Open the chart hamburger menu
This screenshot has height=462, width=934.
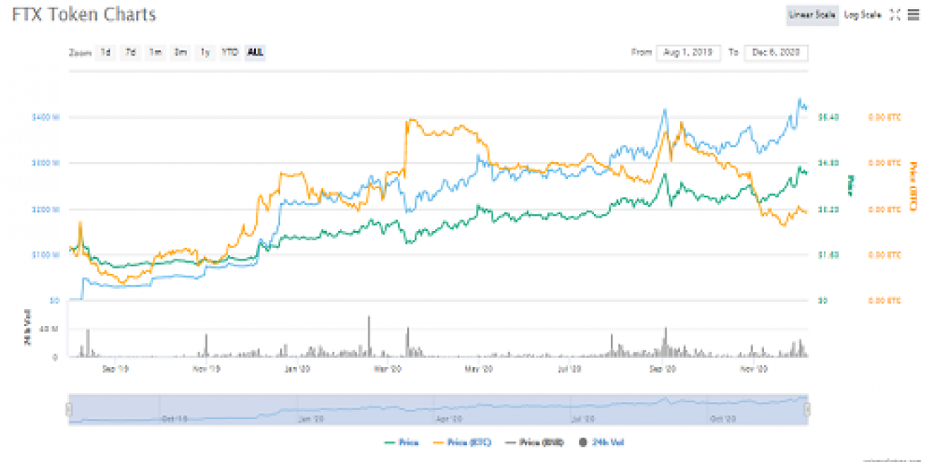coord(914,15)
